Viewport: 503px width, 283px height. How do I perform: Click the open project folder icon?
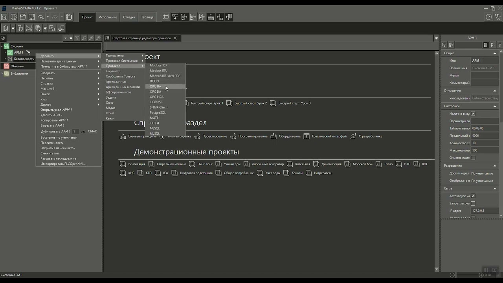coord(23,17)
